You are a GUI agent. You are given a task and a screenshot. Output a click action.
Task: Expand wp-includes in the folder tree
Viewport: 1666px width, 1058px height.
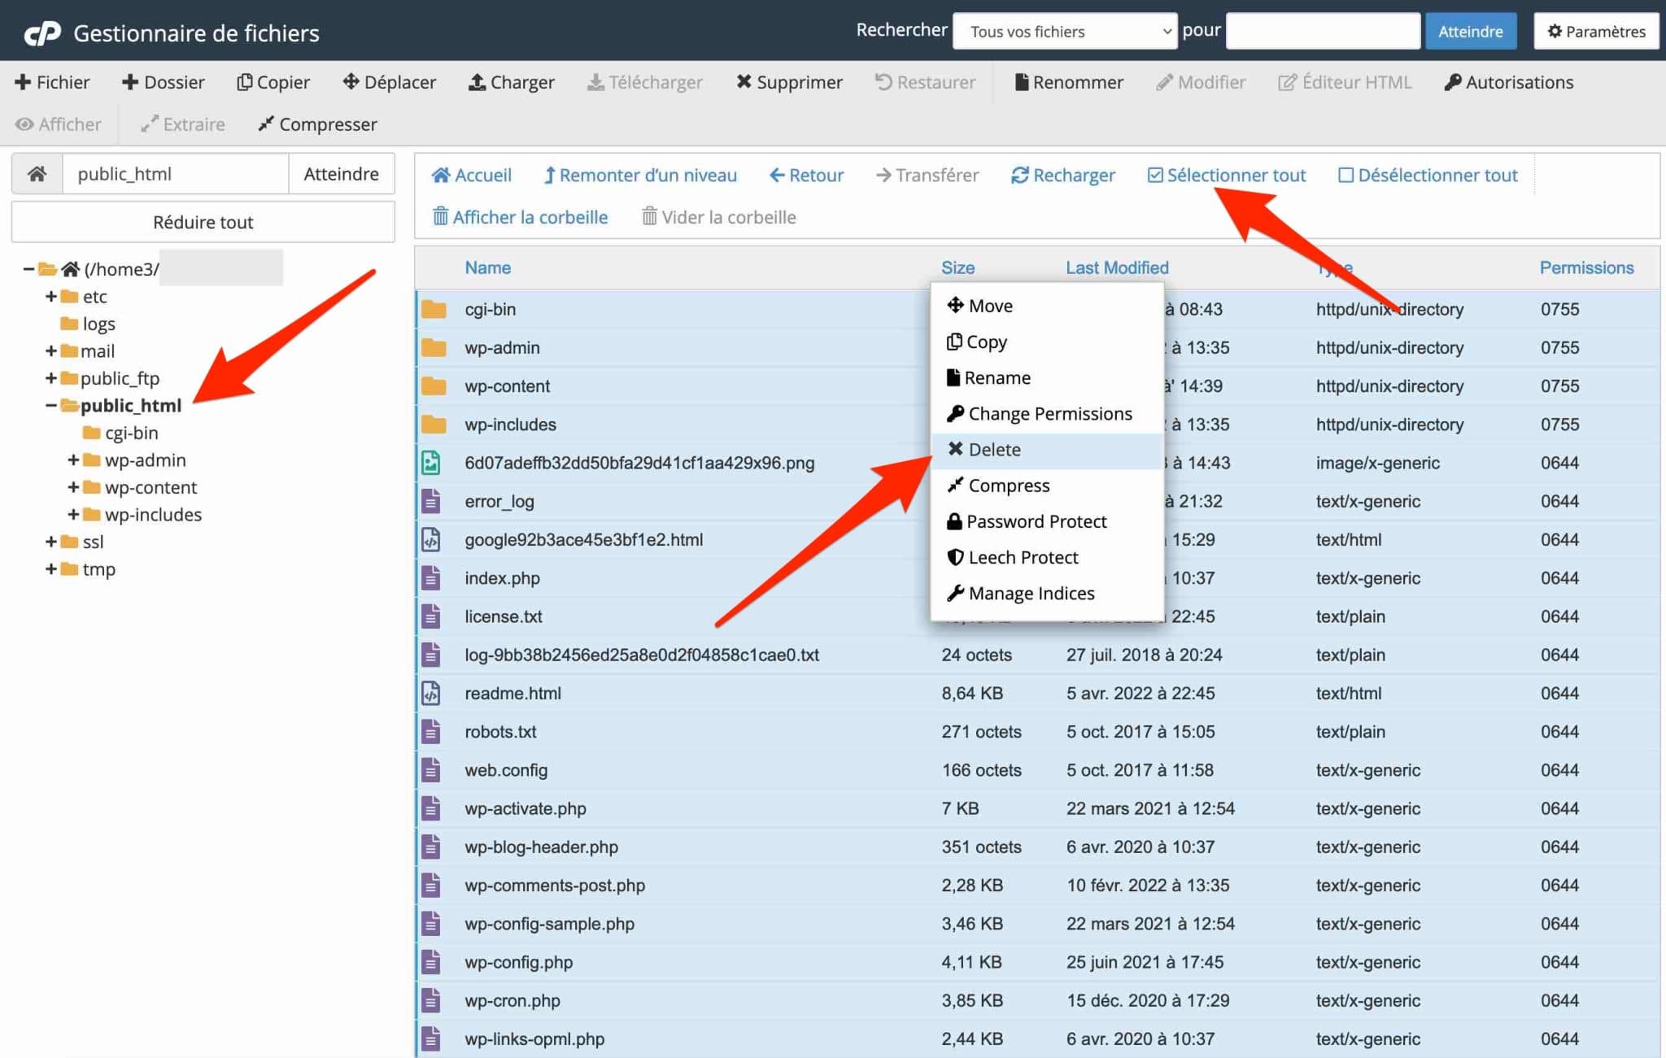tap(72, 514)
